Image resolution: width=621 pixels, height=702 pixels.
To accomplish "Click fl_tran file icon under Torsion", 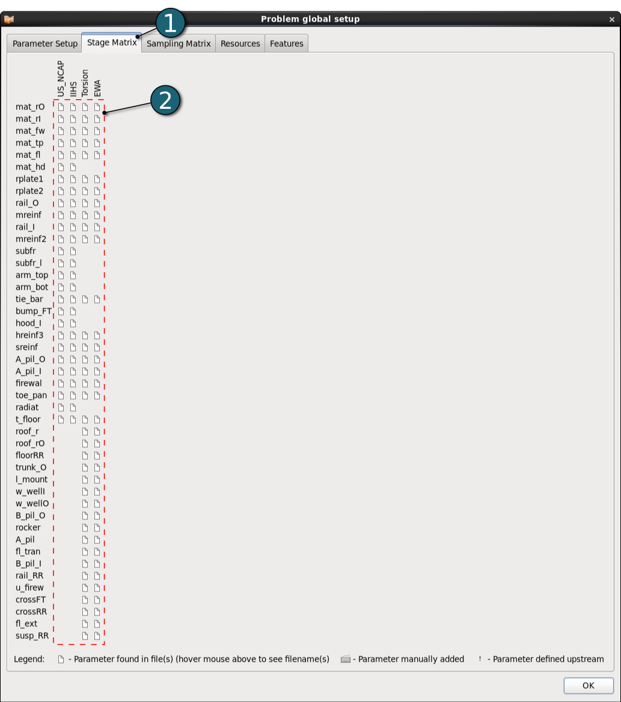I will 85,552.
